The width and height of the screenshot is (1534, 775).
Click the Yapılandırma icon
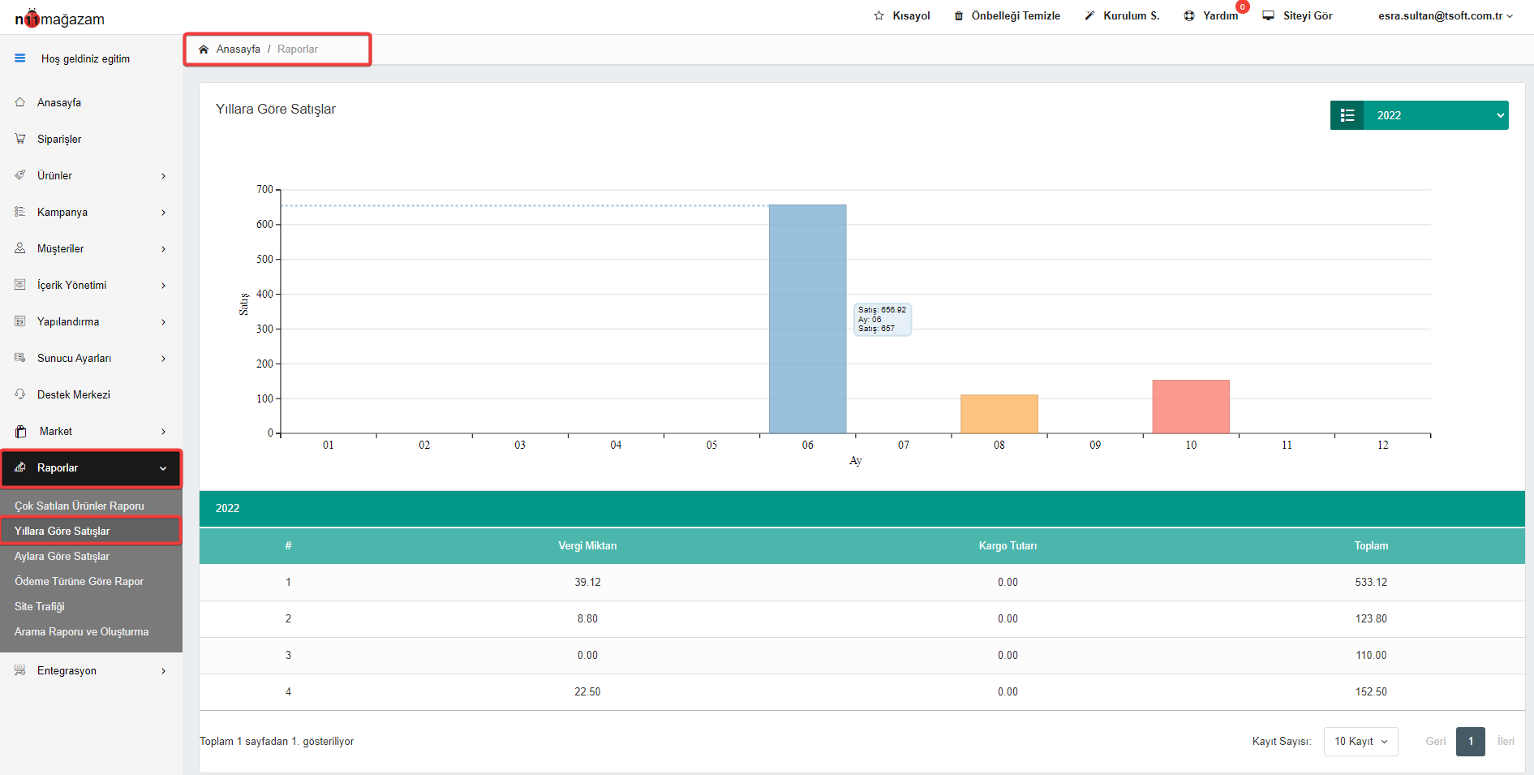tap(20, 321)
